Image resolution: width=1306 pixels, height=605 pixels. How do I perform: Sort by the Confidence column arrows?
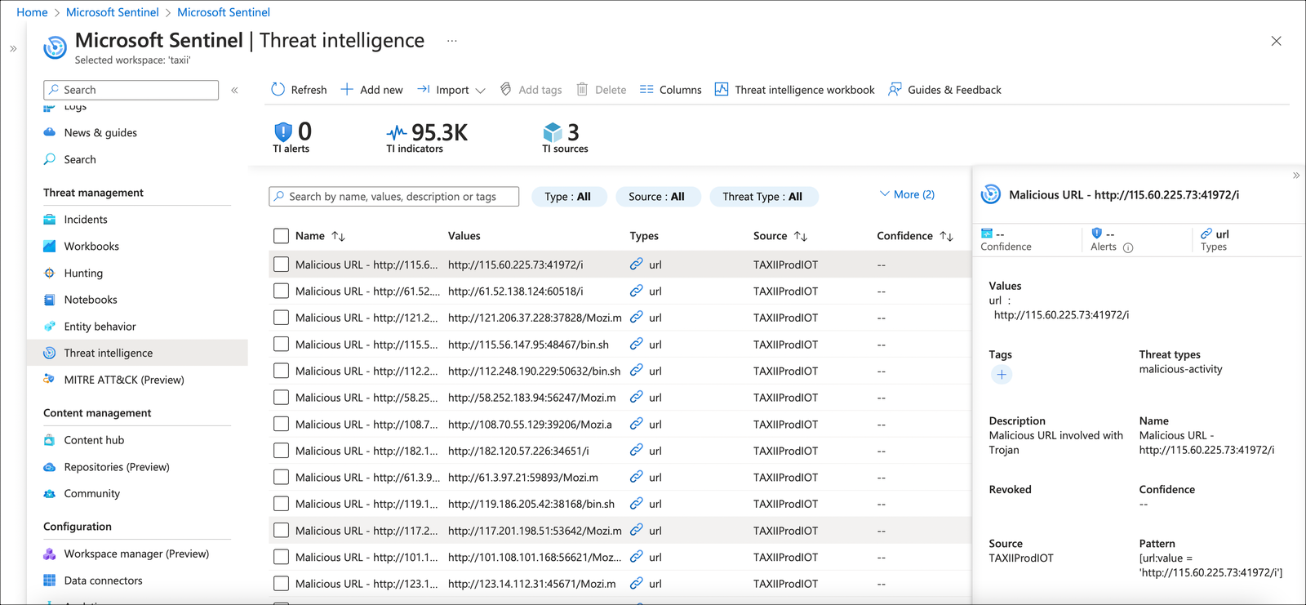pos(947,236)
